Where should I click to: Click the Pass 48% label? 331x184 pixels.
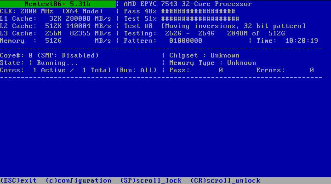click(x=140, y=11)
